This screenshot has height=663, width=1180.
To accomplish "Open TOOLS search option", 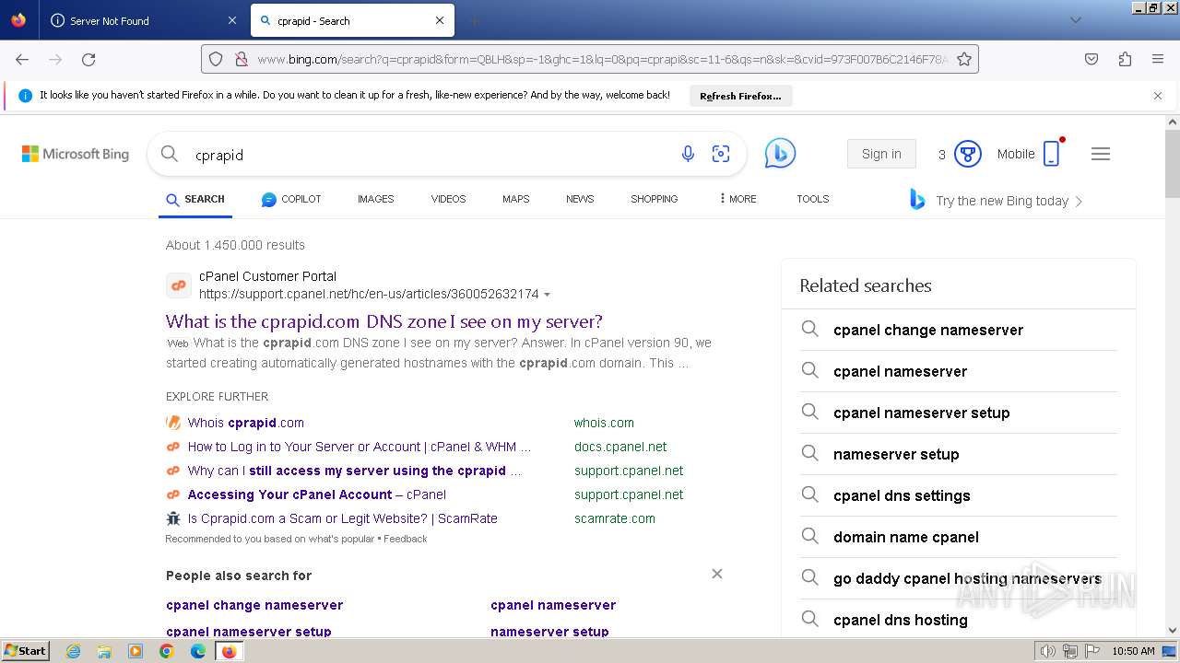I will [813, 199].
